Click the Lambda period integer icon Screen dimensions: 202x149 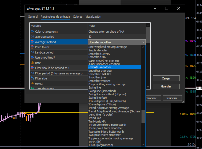(32, 52)
